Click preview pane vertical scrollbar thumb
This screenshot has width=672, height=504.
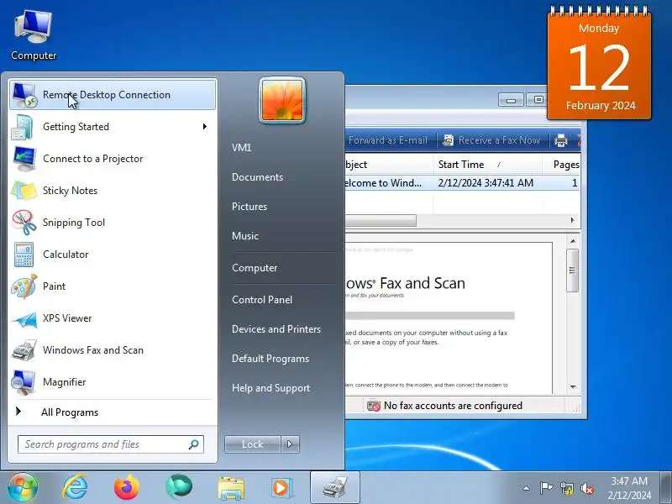point(572,270)
